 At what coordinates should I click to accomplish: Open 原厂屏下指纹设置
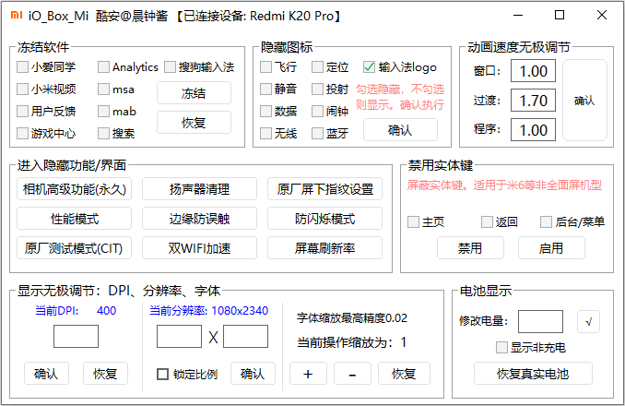324,189
